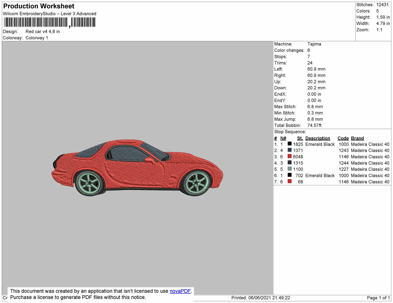Click the Max Stitch value '6.8 mm'

click(315, 107)
